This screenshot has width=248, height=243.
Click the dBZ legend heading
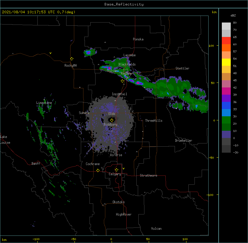point(233,15)
